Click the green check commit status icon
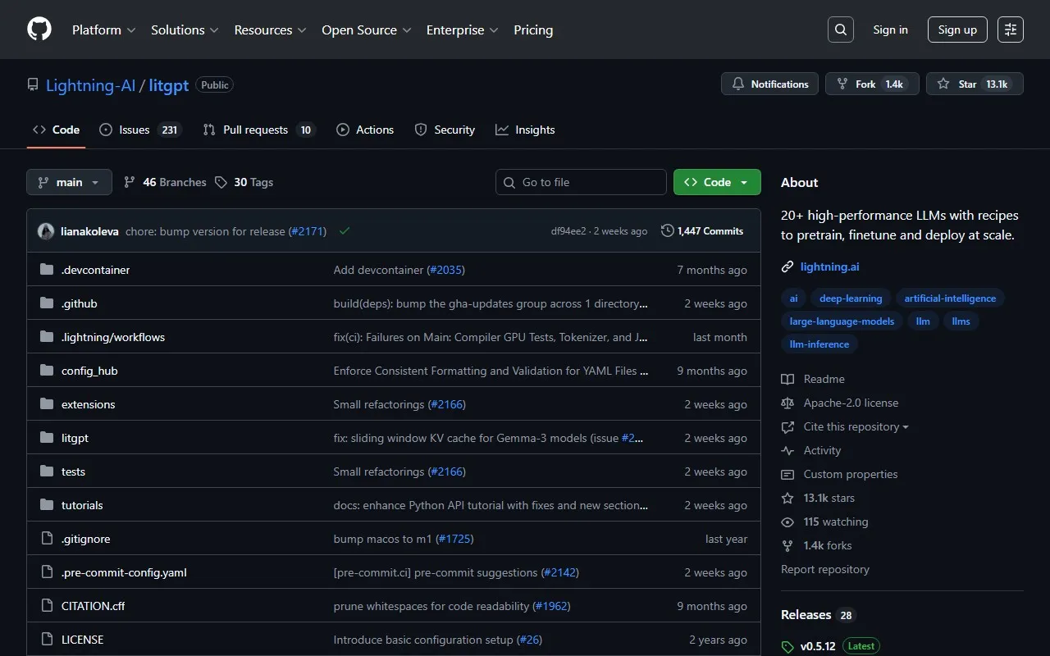The height and width of the screenshot is (656, 1050). [345, 231]
